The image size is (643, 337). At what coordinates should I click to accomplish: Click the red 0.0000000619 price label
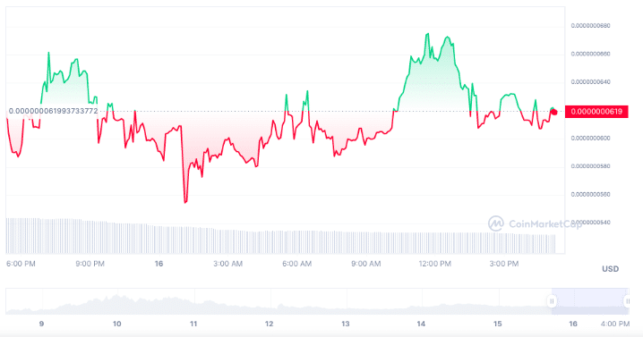[x=596, y=112]
